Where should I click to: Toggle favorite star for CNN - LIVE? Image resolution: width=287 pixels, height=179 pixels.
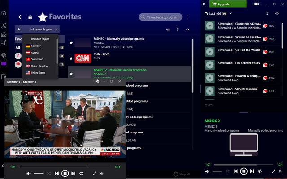tap(71, 58)
